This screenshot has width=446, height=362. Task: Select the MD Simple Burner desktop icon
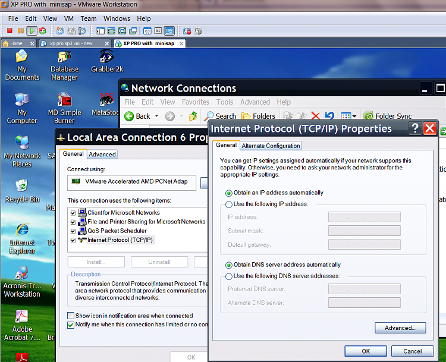pos(65,108)
